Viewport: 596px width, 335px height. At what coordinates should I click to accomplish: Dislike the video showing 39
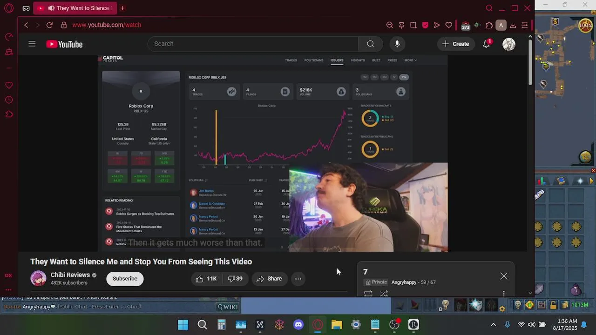(x=236, y=279)
